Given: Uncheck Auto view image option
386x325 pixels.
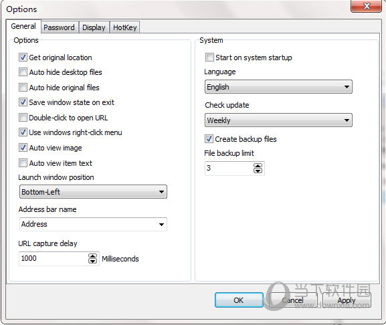Looking at the screenshot, I should (23, 148).
